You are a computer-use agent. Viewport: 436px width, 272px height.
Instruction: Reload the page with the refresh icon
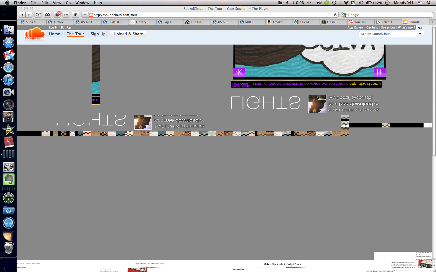pos(335,15)
